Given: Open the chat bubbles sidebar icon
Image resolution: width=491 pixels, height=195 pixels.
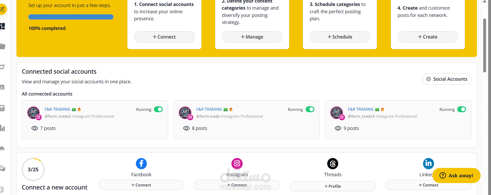Looking at the screenshot, I should tap(2, 168).
